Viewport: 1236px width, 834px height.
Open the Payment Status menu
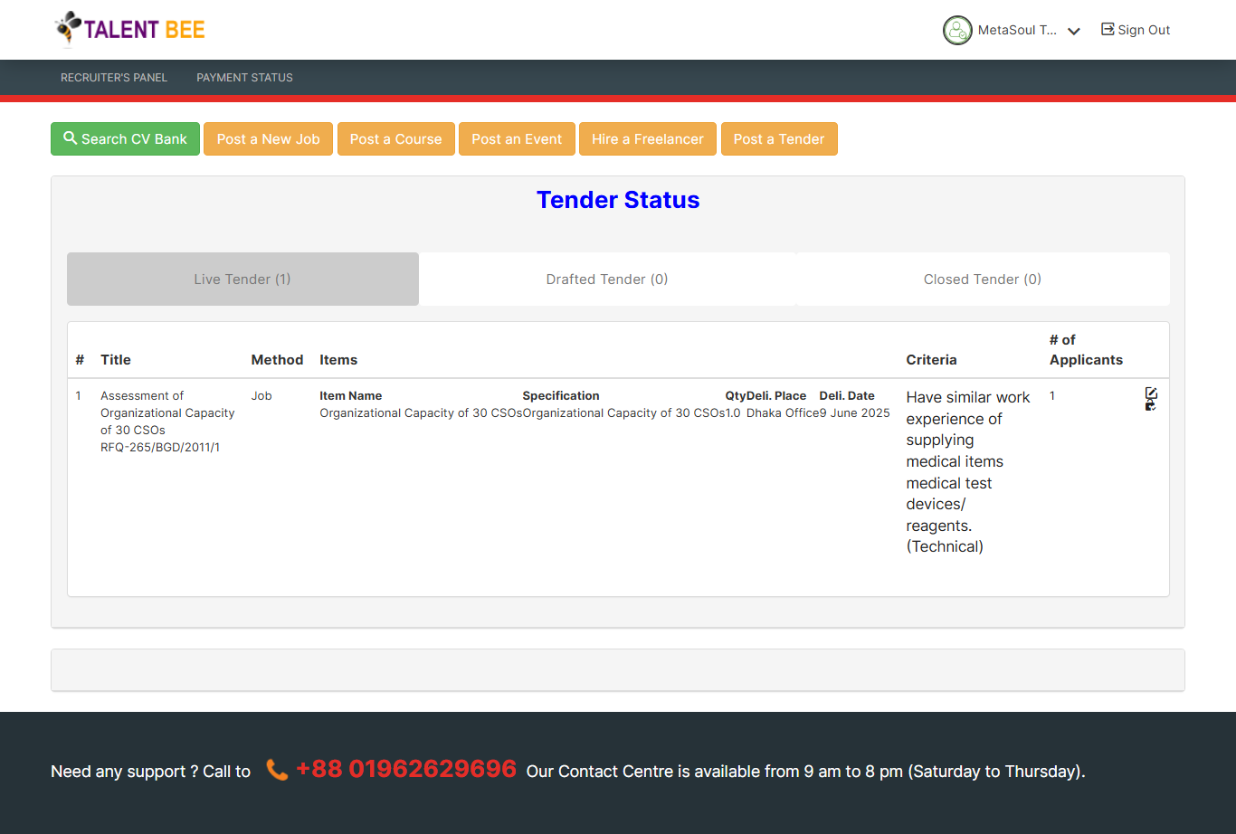tap(244, 78)
